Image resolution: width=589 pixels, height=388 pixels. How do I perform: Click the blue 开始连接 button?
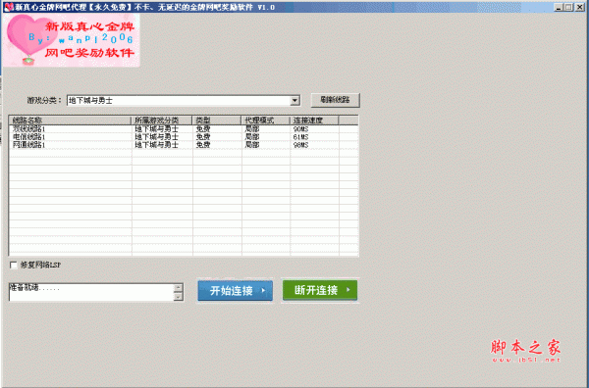click(x=236, y=291)
